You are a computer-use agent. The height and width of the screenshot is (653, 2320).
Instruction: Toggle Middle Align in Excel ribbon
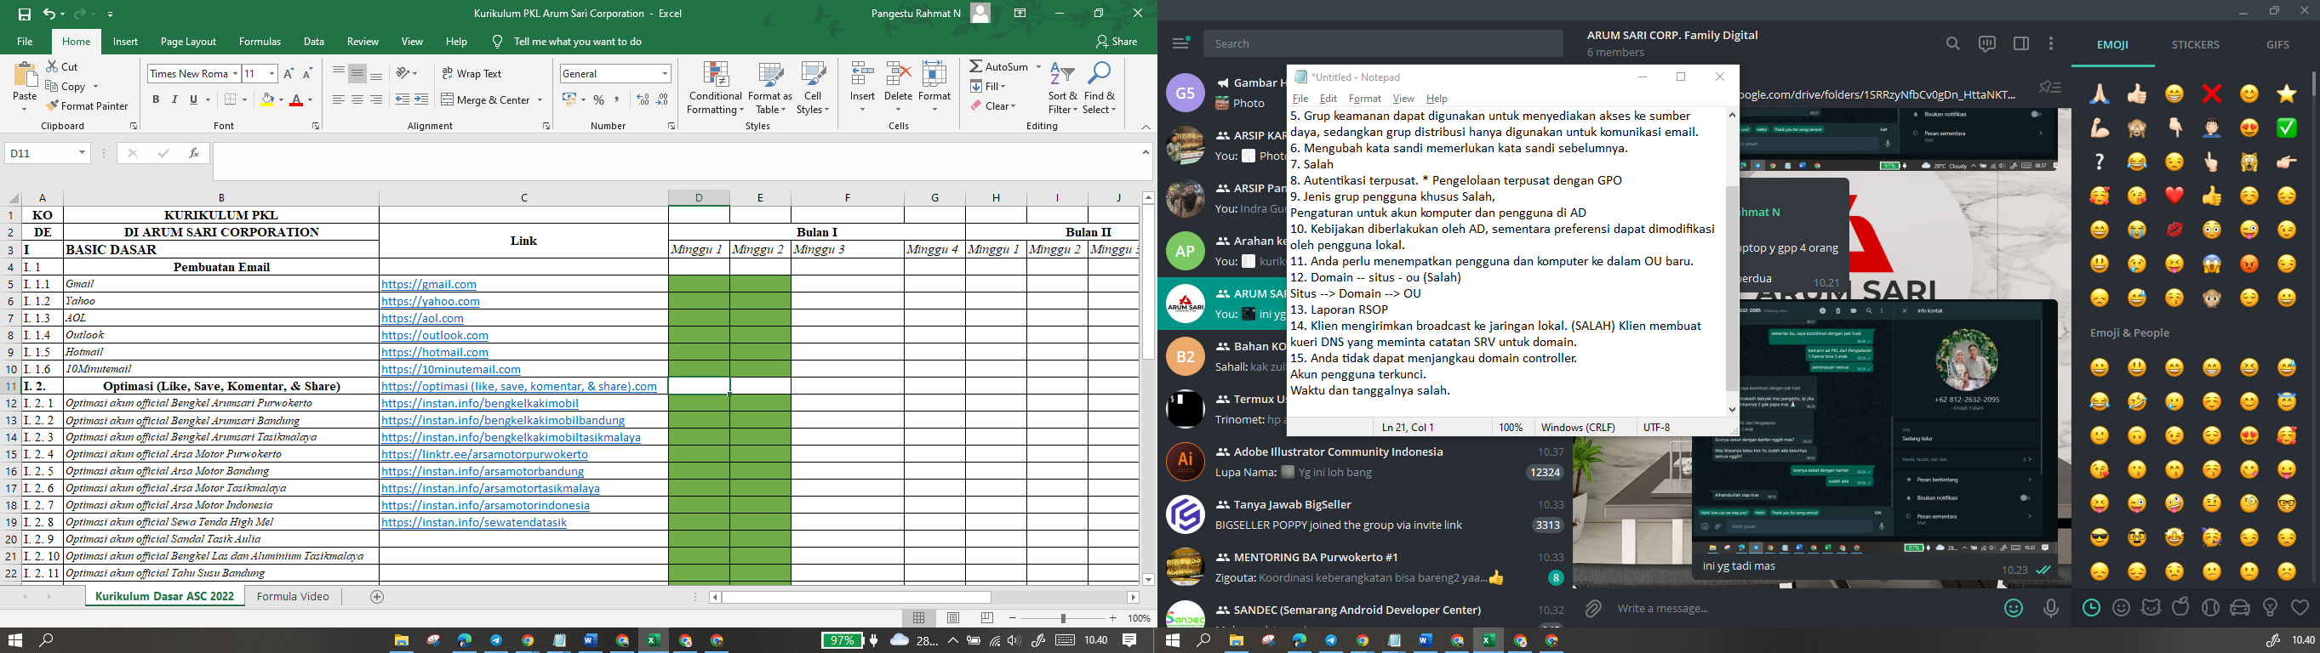[357, 74]
